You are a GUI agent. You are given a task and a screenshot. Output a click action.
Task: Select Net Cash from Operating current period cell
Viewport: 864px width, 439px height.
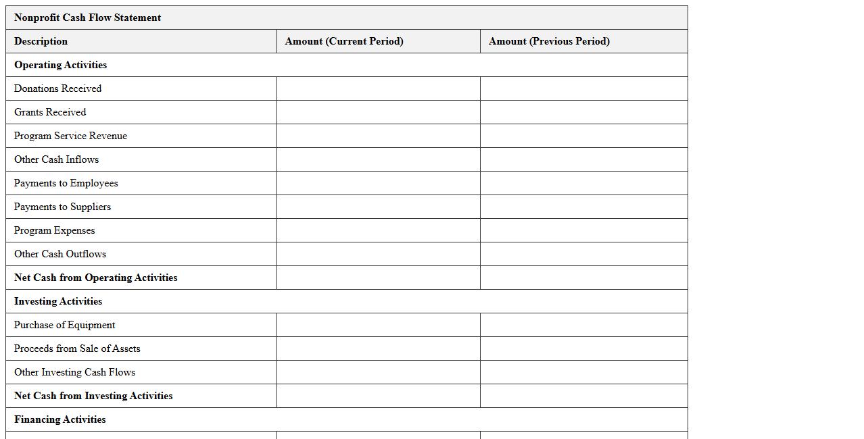tap(378, 278)
